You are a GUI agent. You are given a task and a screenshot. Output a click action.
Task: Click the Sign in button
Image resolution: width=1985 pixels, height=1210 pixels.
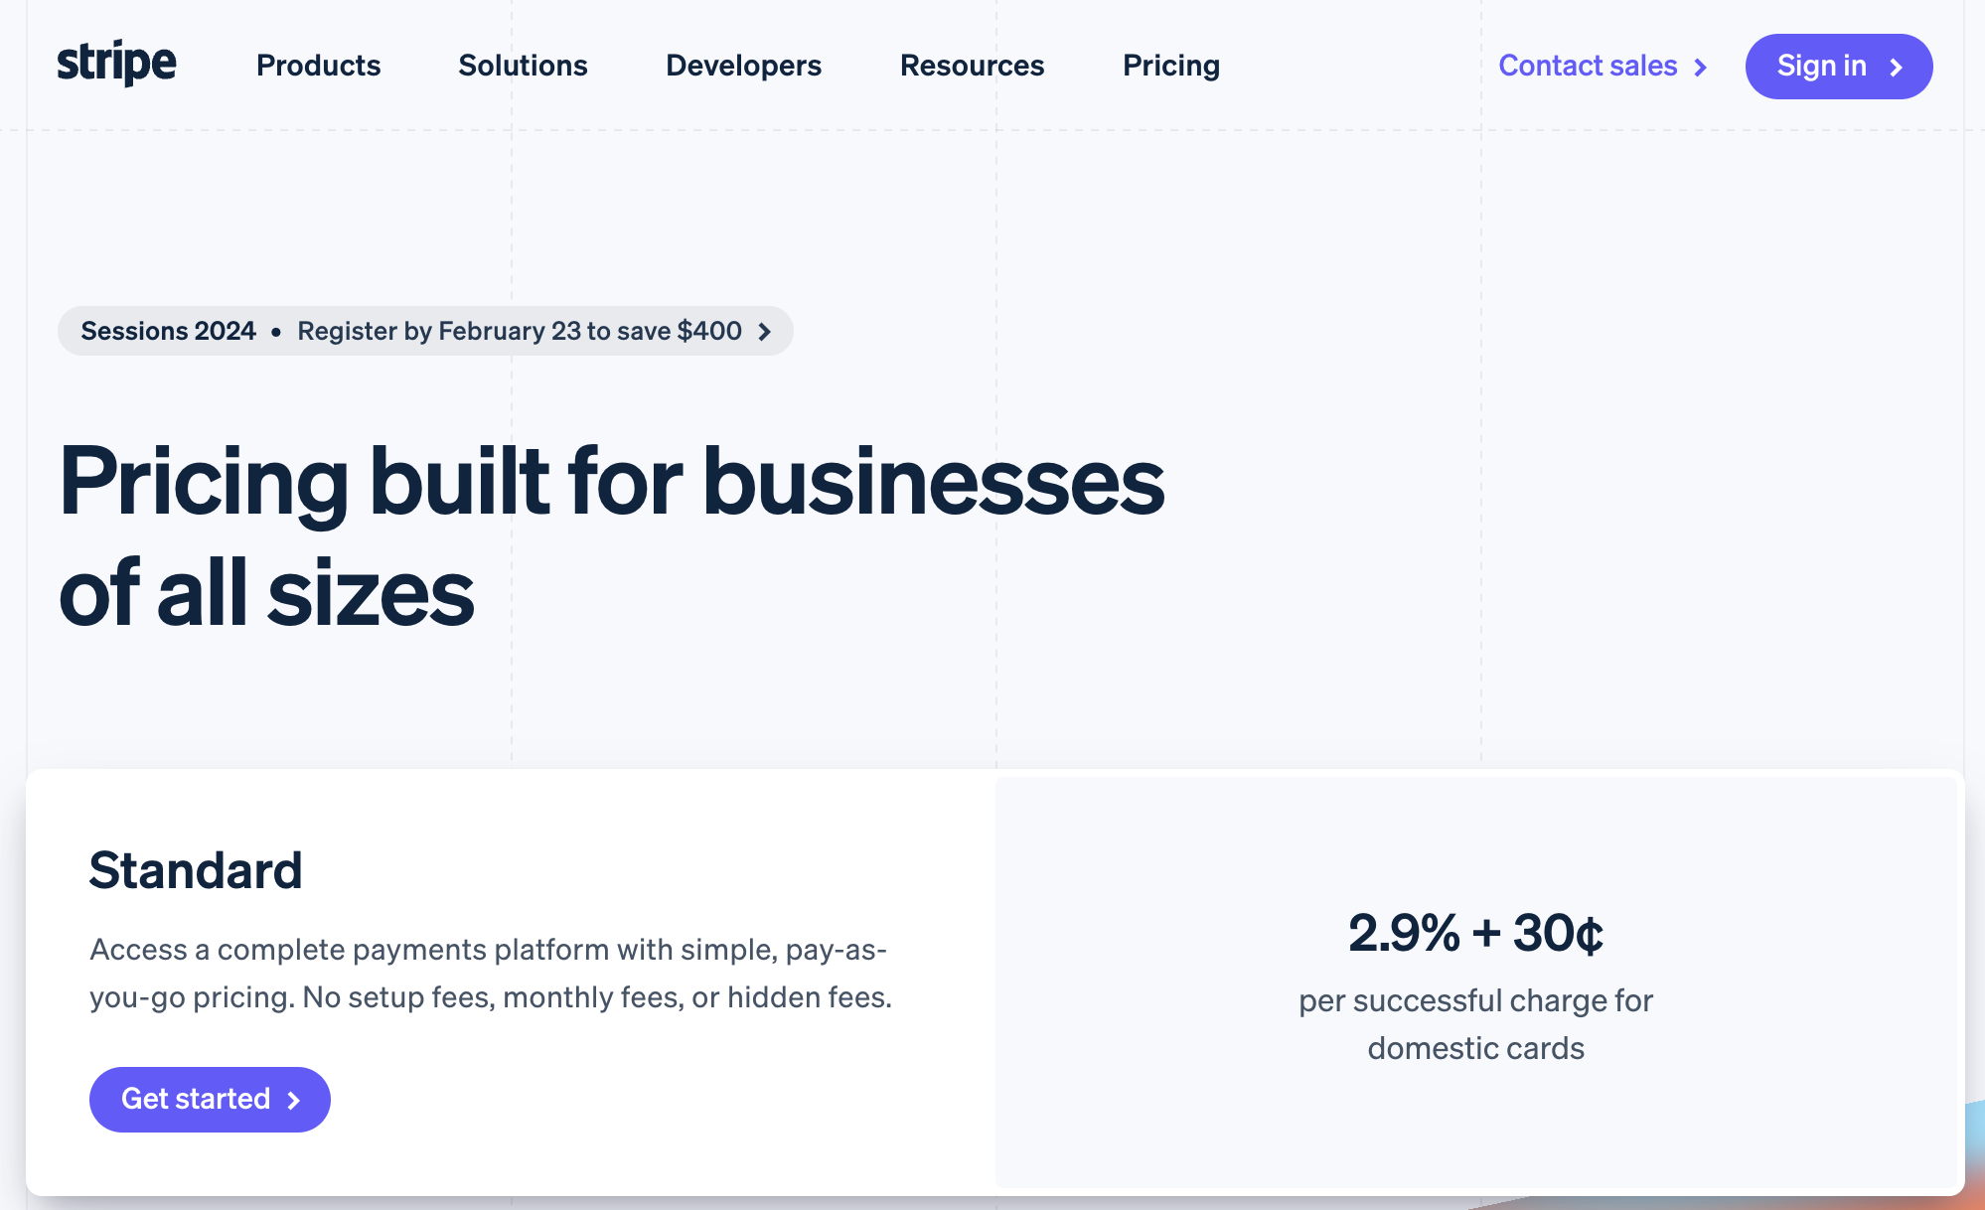click(x=1838, y=67)
